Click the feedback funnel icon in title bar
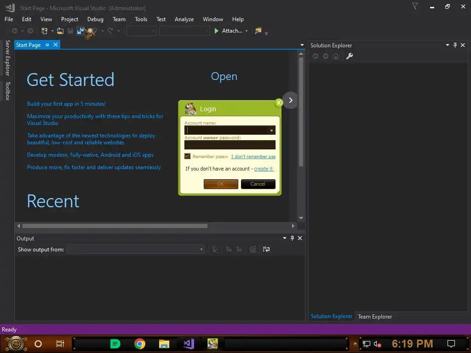 coord(415,6)
